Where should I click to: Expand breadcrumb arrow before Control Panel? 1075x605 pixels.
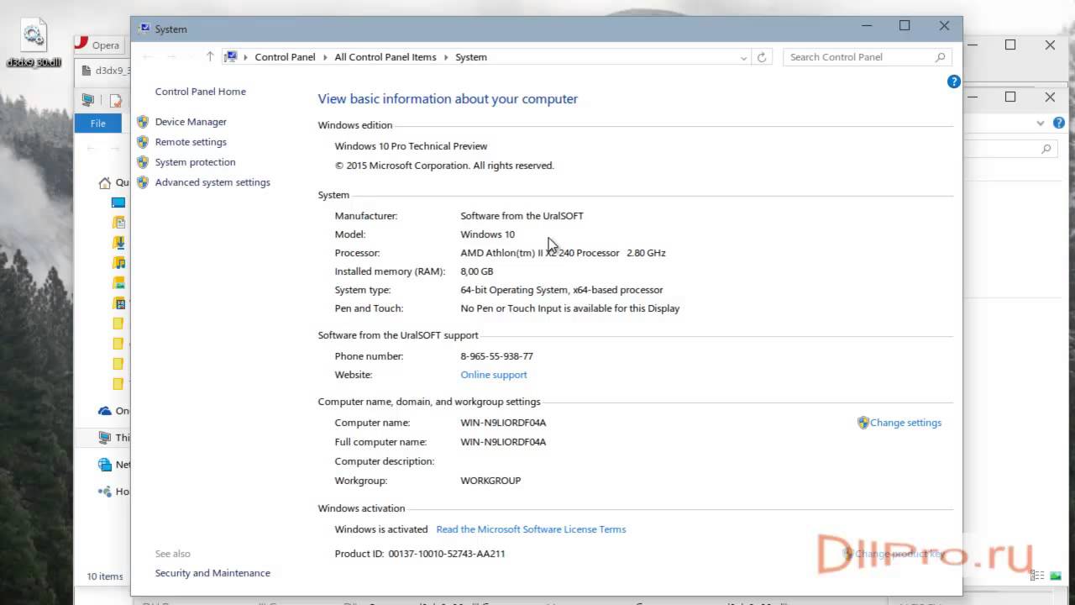(x=246, y=57)
